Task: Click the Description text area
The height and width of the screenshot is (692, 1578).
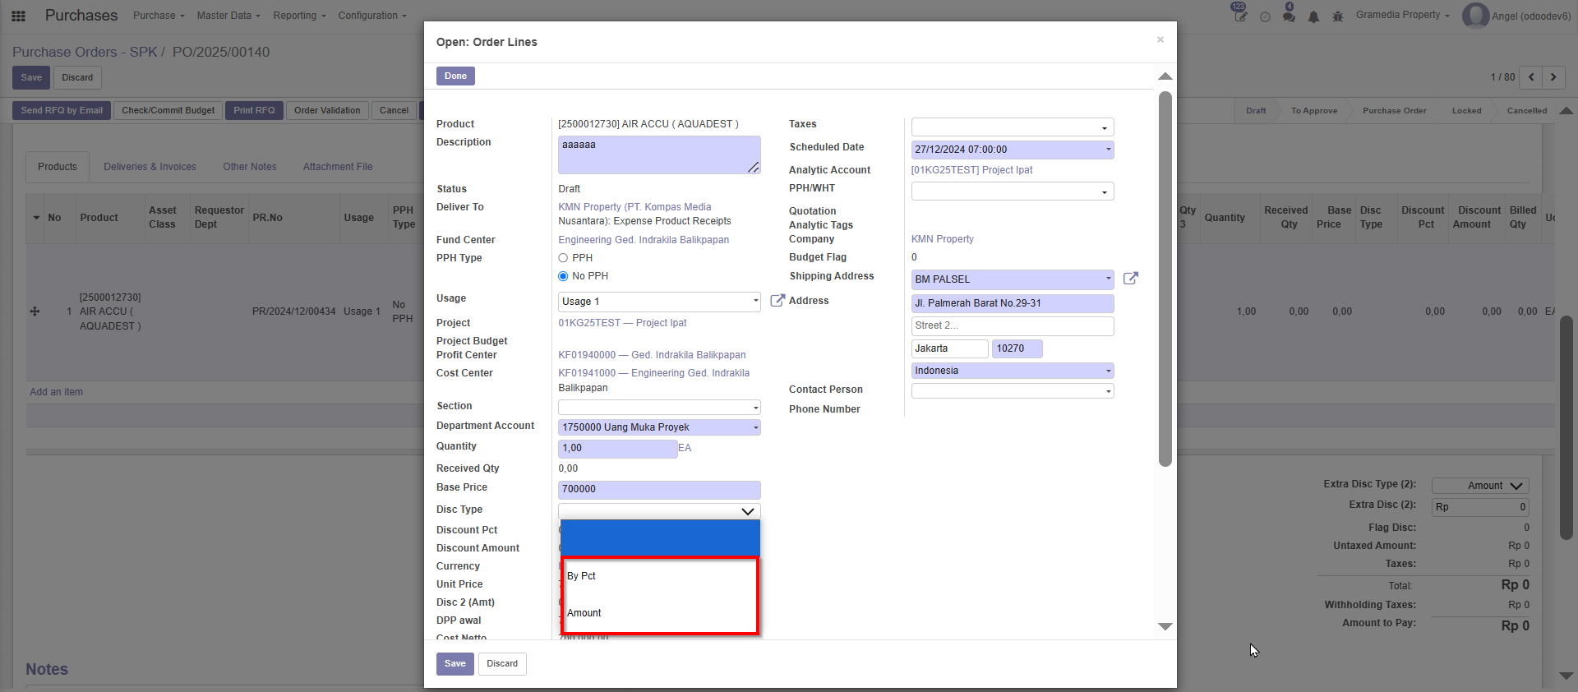Action: tap(659, 155)
